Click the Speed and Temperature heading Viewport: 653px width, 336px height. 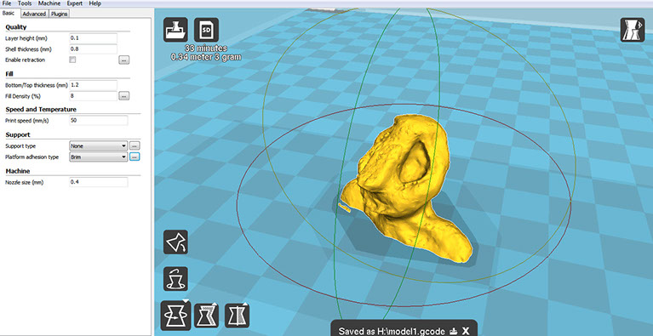coord(41,110)
